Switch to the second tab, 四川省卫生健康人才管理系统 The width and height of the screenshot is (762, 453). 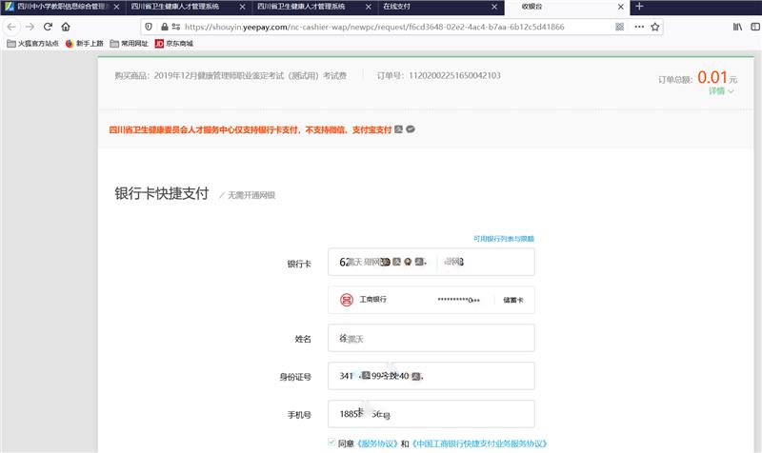[189, 7]
